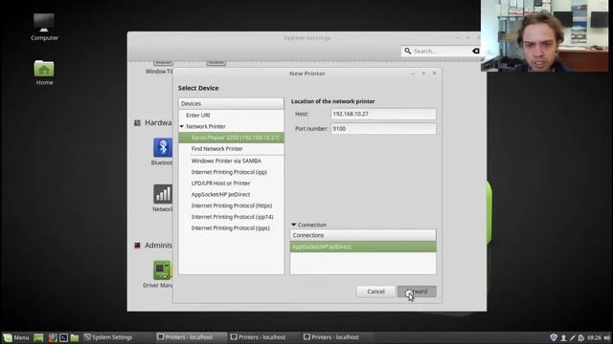The height and width of the screenshot is (344, 613).
Task: Close the New Printer dialog
Action: pyautogui.click(x=434, y=74)
